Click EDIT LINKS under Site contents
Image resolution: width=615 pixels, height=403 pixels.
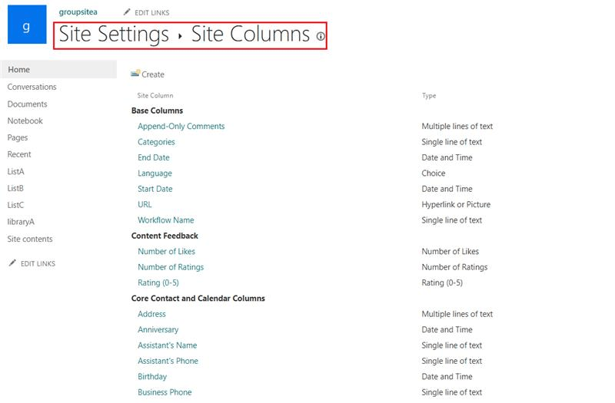(x=38, y=263)
